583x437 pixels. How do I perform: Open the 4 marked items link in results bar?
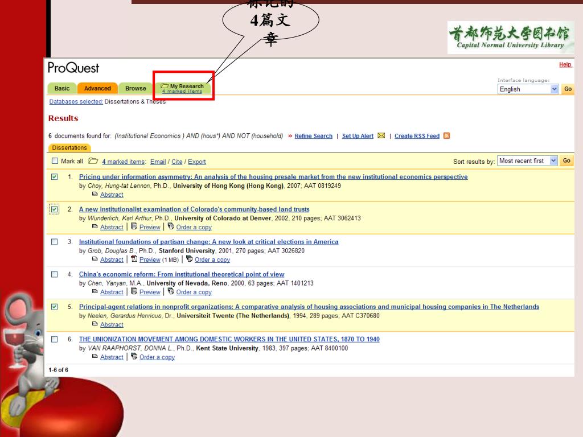tap(124, 162)
